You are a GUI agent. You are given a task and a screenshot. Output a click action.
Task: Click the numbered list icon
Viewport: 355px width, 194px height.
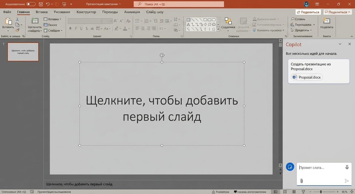(146, 21)
